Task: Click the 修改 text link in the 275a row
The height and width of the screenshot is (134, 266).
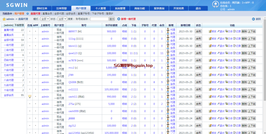Action: (x=214, y=104)
